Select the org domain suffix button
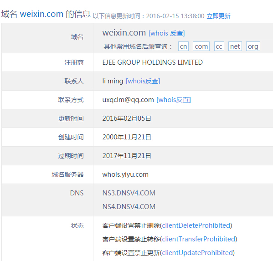This screenshot has width=273, height=261. (253, 46)
